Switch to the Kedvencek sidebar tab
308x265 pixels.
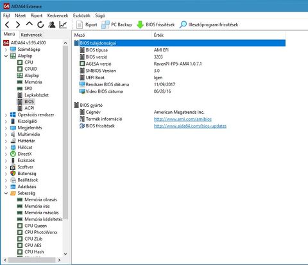pyautogui.click(x=31, y=35)
